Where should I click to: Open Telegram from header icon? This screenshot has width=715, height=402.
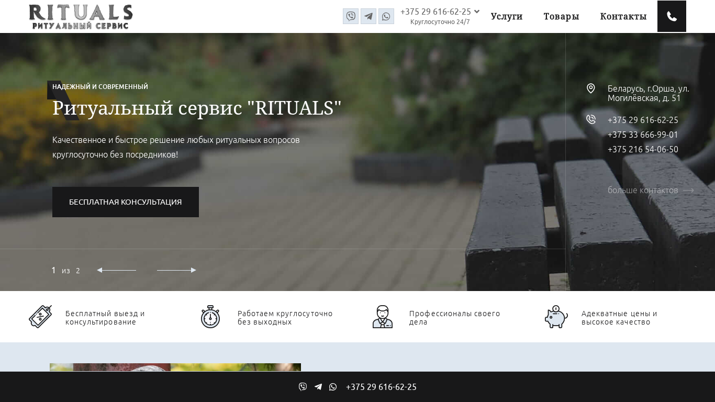click(368, 16)
